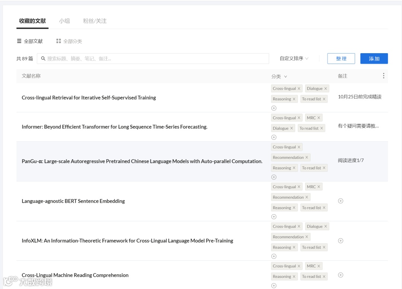This screenshot has width=402, height=289.
Task: Remove MRC tag from Informer row
Action: click(x=319, y=118)
